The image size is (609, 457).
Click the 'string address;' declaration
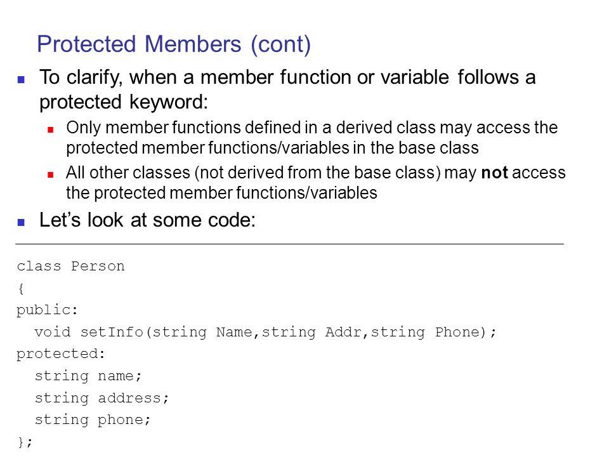(101, 399)
